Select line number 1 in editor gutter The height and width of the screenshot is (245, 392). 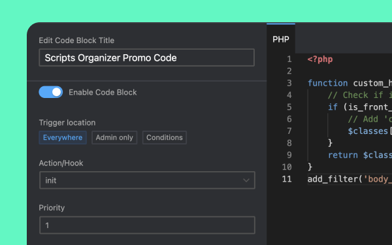pos(289,59)
